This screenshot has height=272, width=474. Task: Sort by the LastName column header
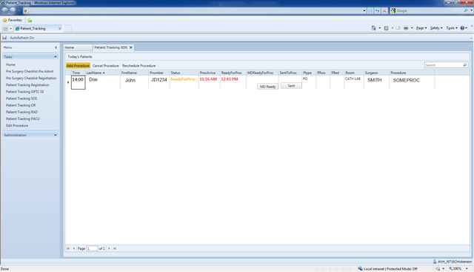click(102, 73)
